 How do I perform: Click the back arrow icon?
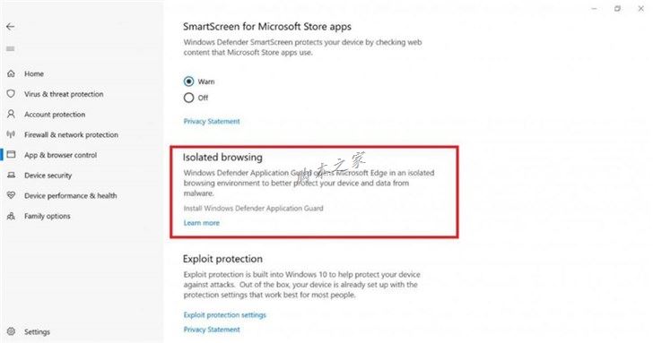pos(11,27)
